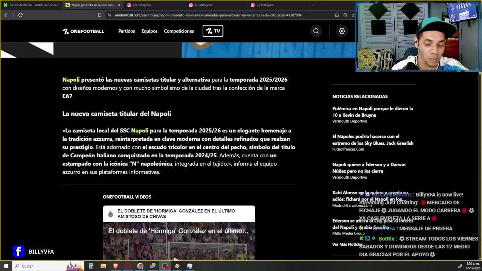Click the browser forward arrow
482x271 pixels.
click(12, 15)
